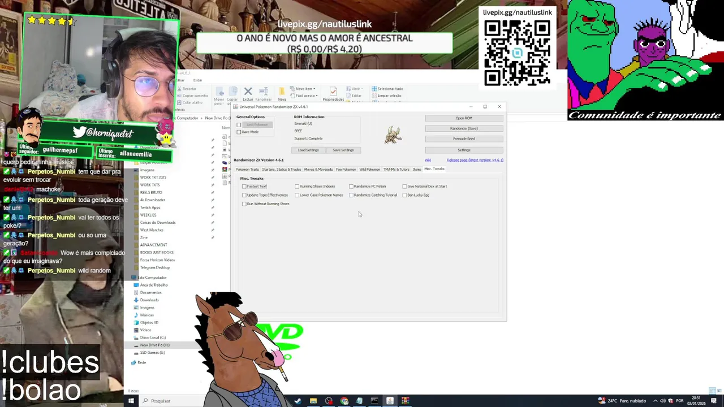
Task: Open Steam from the taskbar
Action: (298, 401)
